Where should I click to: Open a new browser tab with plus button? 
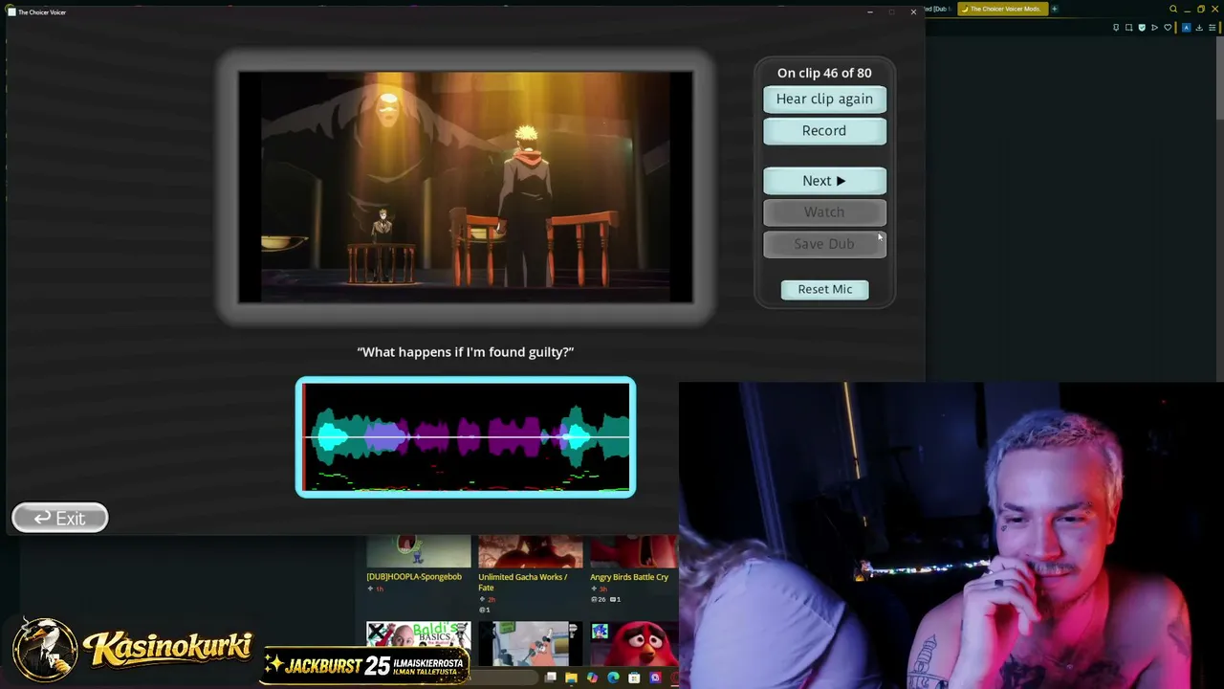(1055, 9)
